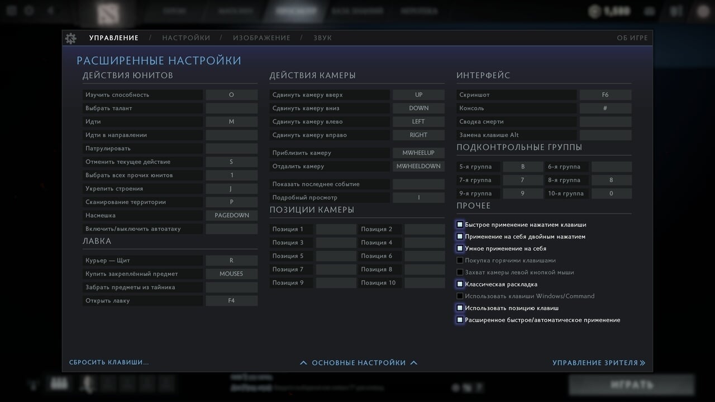Go to УПРАВЛЕНИЕ ЗРИТЕЛЯ

(x=599, y=363)
